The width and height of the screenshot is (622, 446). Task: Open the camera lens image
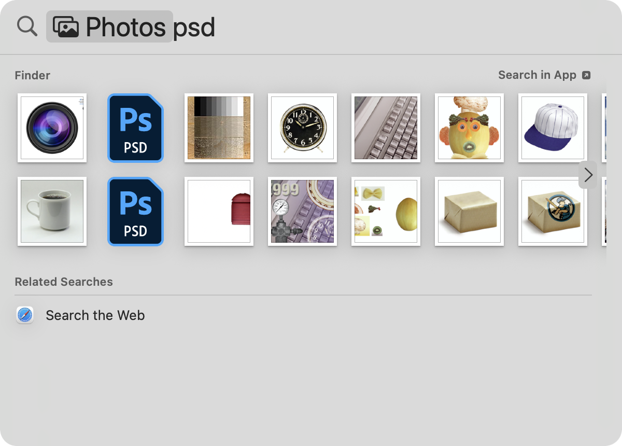tap(52, 128)
